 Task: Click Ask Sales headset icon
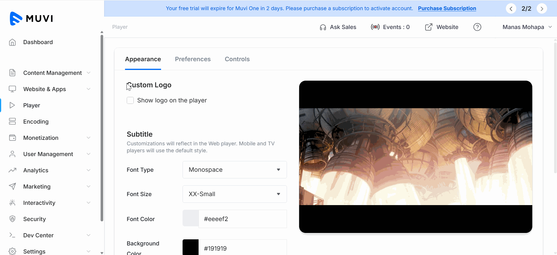pyautogui.click(x=323, y=27)
